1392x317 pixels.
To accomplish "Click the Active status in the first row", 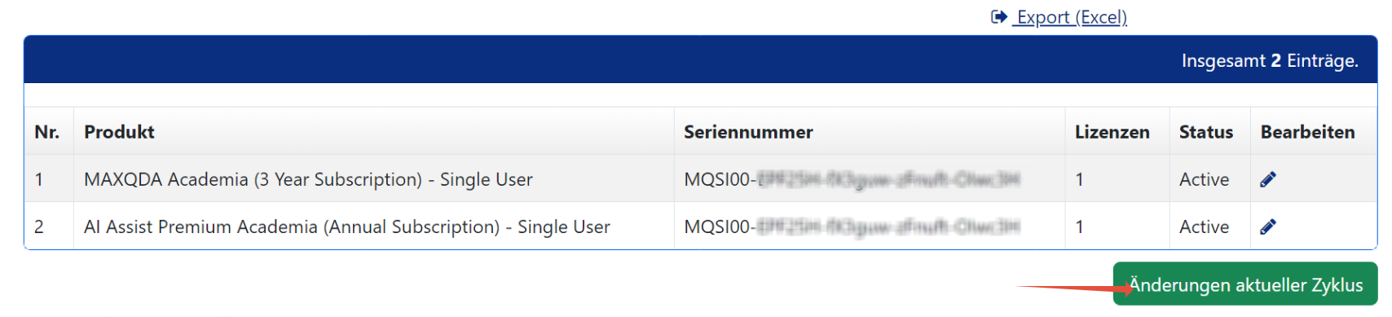I will (1204, 179).
